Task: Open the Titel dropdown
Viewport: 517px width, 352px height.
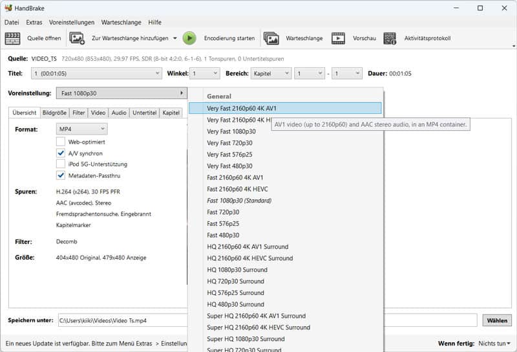Action: [x=96, y=74]
